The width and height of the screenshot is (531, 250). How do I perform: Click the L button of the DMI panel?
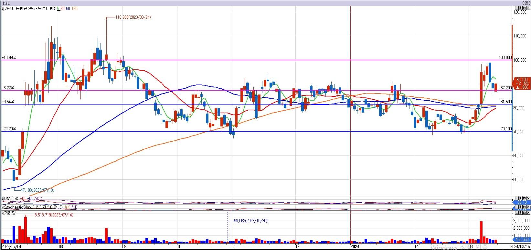pyautogui.click(x=517, y=198)
